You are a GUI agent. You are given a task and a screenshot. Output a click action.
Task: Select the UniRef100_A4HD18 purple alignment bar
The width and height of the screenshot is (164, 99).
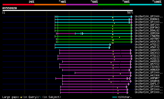point(96,62)
